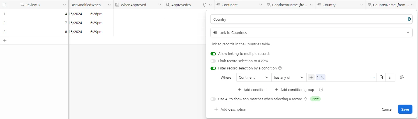Open the WhenApproved column menu
418x119 pixels.
click(160, 5)
